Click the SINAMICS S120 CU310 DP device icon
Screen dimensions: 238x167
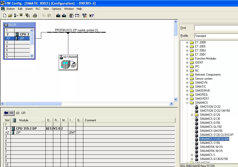coord(197,135)
